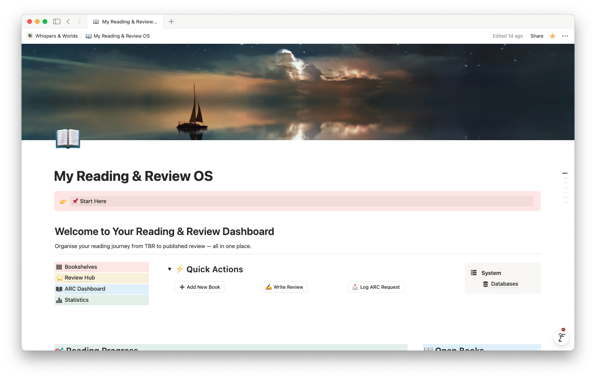Open the floating assistant icon at bottom right
The width and height of the screenshot is (596, 379).
click(561, 338)
